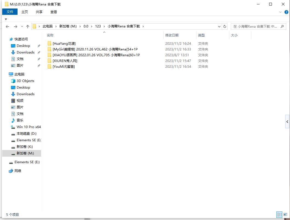Refresh the current folder view
The image size is (290, 220).
point(225,27)
